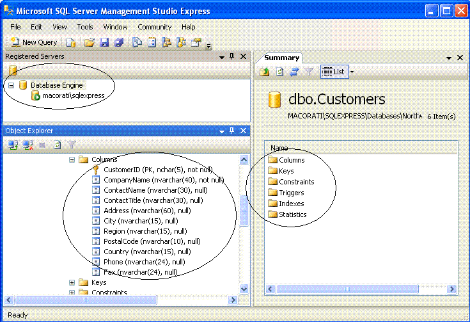Click Database Engine type icon in Registered Servers toolbar
Screen dimensions: 470x322
click(13, 70)
